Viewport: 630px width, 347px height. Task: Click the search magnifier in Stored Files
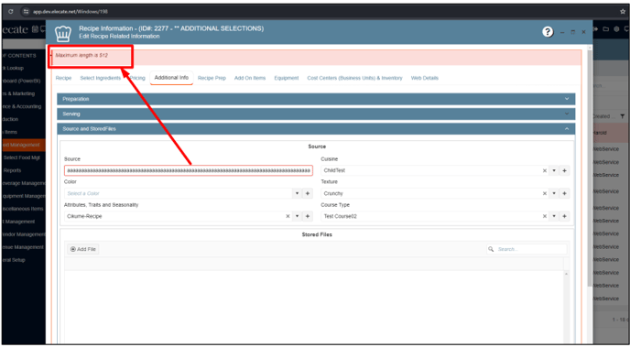(491, 249)
